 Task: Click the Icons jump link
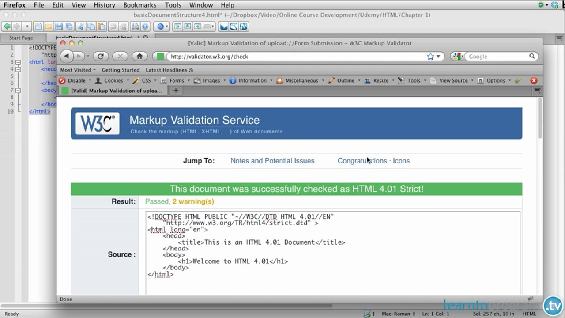401,161
